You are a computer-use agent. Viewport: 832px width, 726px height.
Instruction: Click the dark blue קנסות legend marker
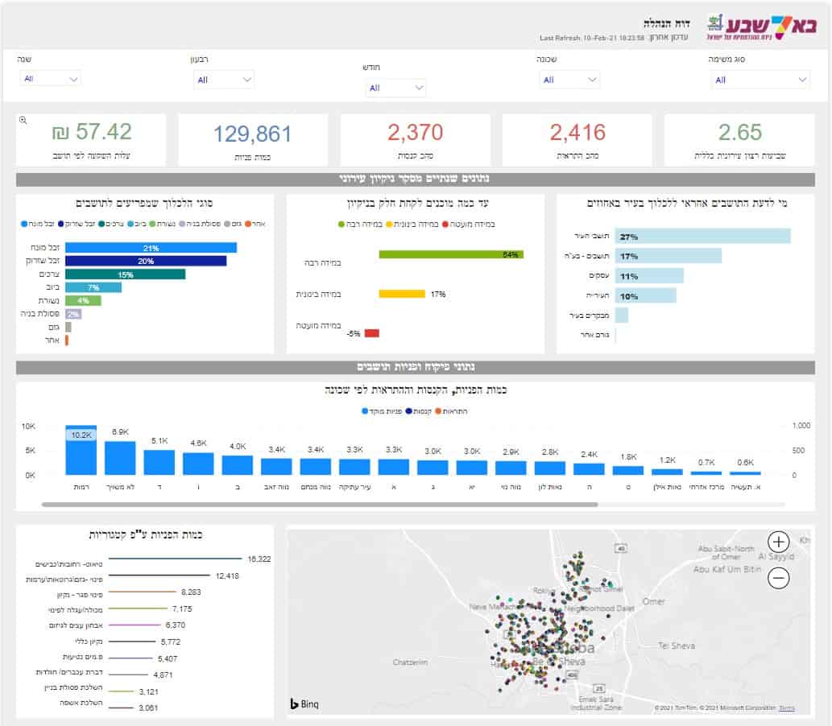tap(412, 411)
